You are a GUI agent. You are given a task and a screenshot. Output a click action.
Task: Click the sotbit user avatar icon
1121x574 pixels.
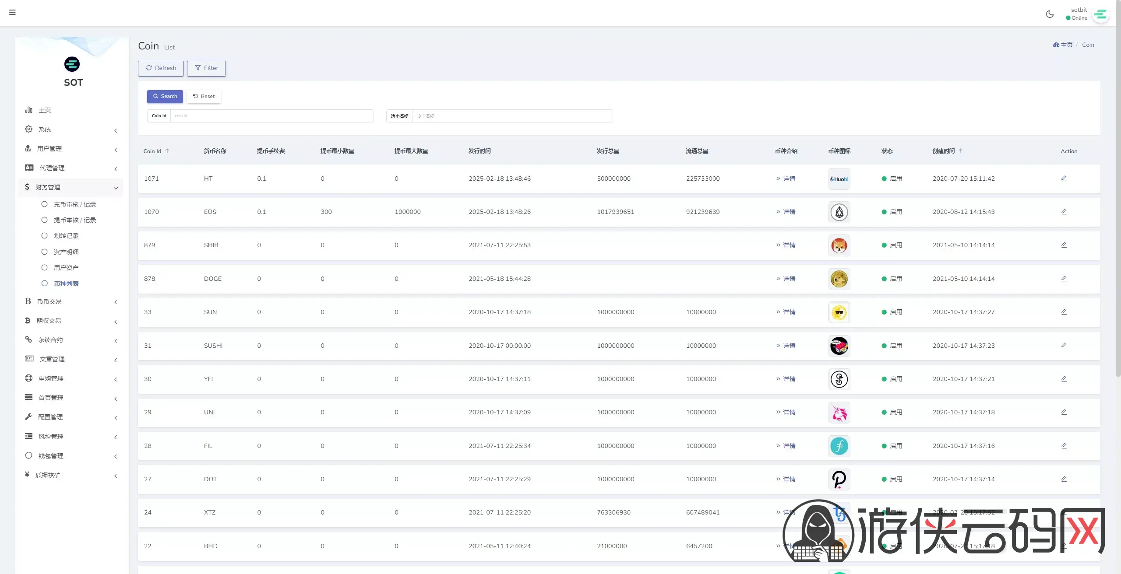coord(1100,14)
